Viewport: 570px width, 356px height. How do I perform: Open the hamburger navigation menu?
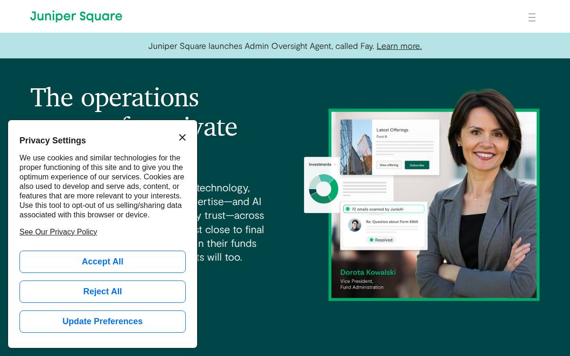(x=532, y=18)
